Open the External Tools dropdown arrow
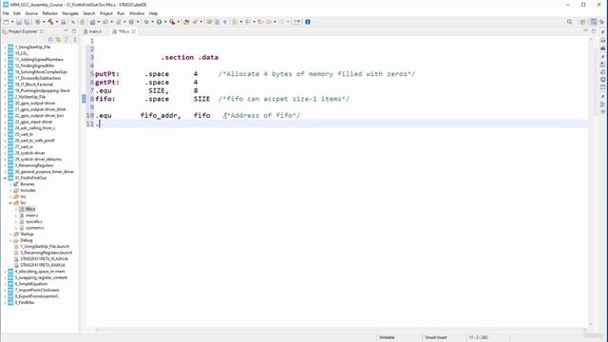Screen dimensions: 608x342 point(179,22)
